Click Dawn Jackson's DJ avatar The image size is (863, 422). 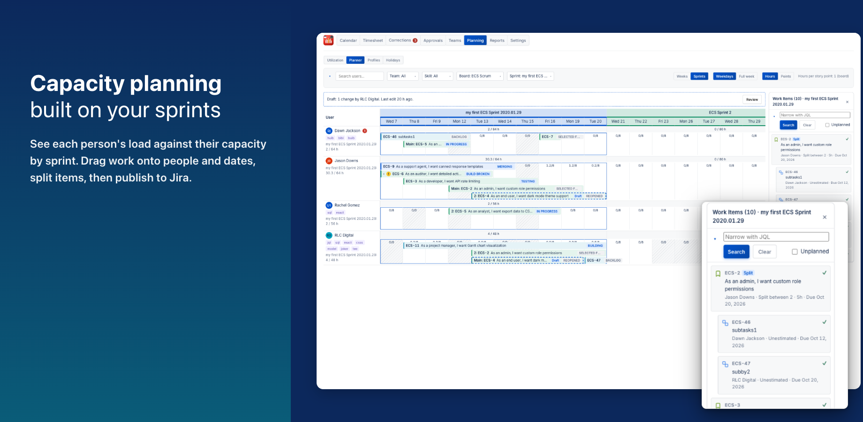tap(329, 131)
